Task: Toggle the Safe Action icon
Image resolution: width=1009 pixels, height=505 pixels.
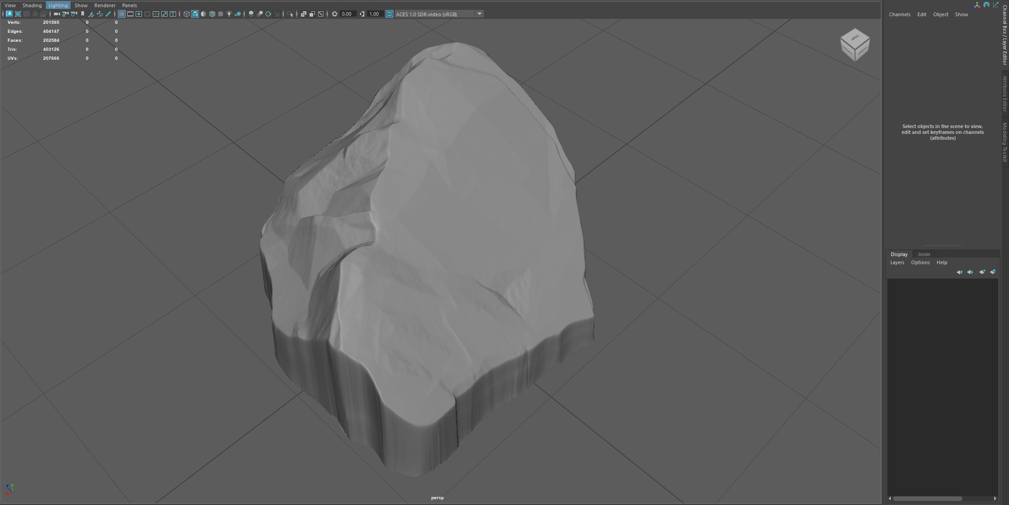Action: point(164,14)
